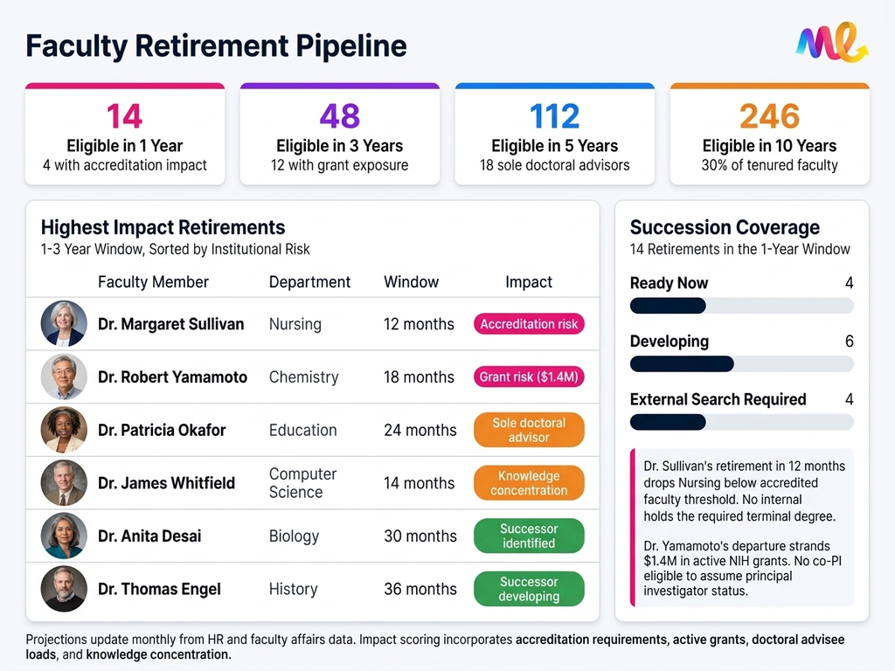Click Dr. Thomas Engel's avatar
The image size is (895, 671).
64,589
